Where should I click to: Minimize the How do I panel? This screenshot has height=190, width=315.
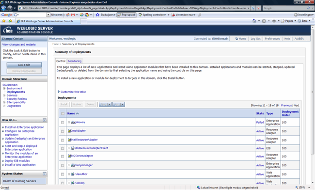coord(45,120)
